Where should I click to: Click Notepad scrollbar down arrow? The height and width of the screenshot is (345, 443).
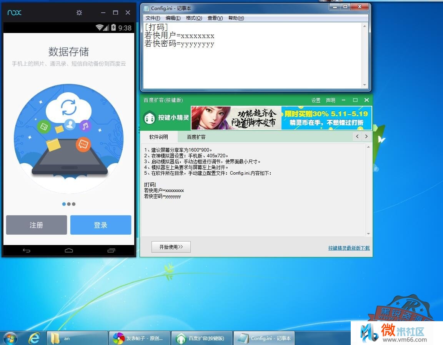pos(365,85)
